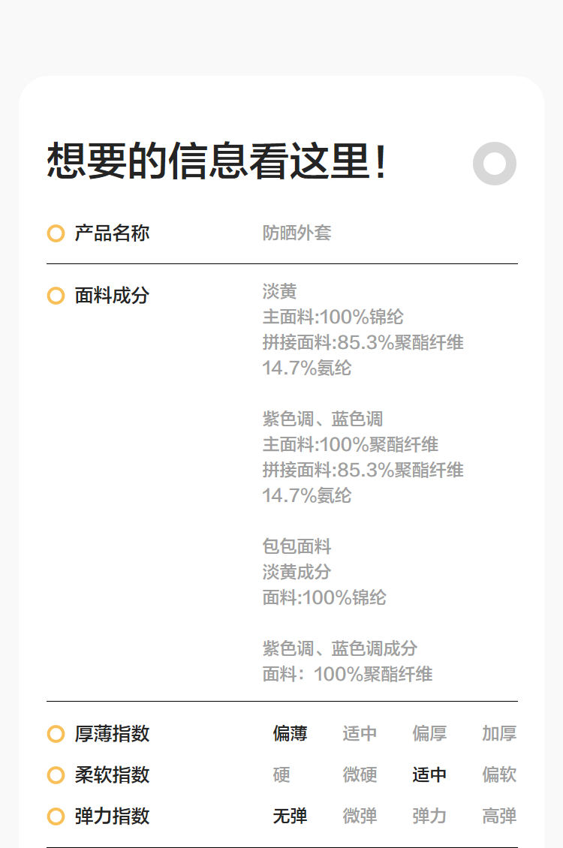Image resolution: width=563 pixels, height=848 pixels.
Task: Select 微硬 softness option
Action: 360,774
